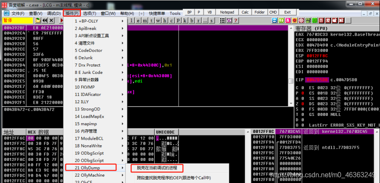The height and width of the screenshot is (183, 380).
Task: Click the disassembly pane vertical scrollbar thumb
Action: pos(291,82)
